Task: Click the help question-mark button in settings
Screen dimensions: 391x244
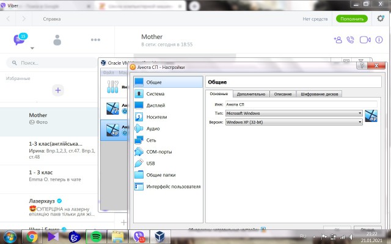Action: click(x=362, y=66)
